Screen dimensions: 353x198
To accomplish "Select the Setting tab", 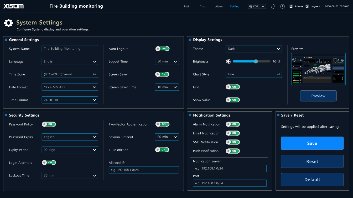I will pyautogui.click(x=235, y=7).
